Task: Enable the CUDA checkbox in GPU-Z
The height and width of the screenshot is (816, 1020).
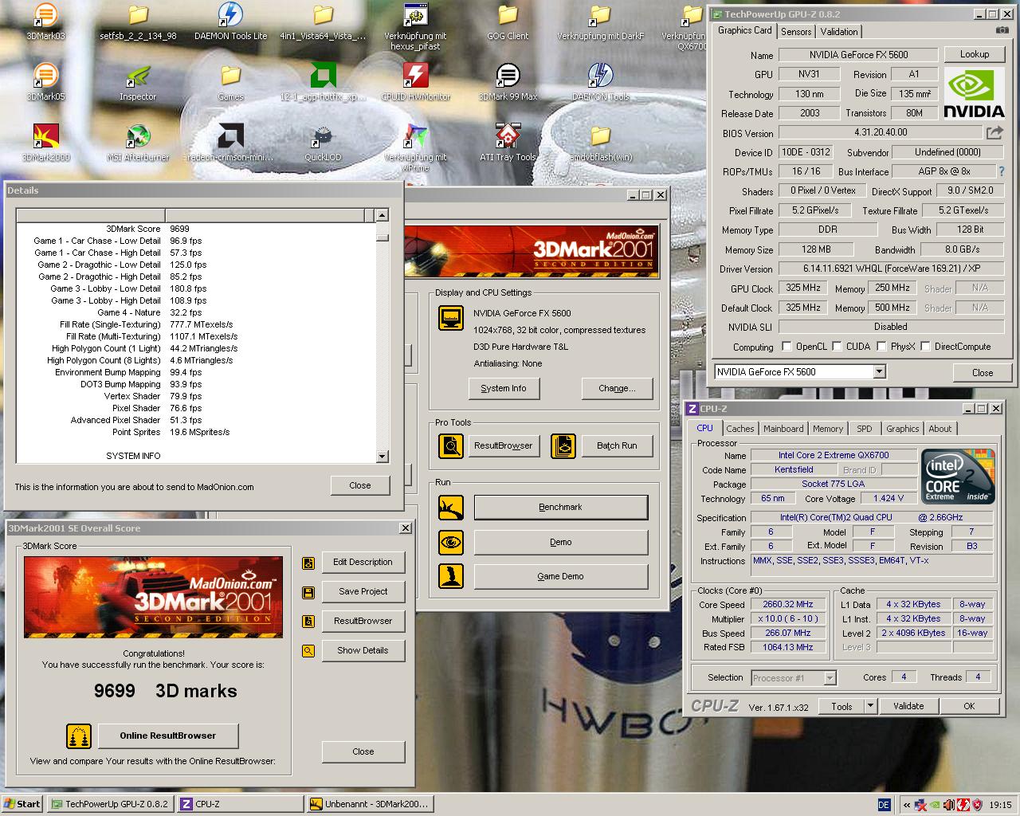Action: [x=837, y=346]
